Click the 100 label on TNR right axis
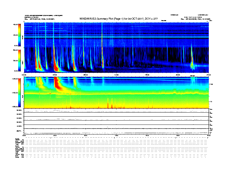This screenshot has height=174, width=225. coord(211,84)
